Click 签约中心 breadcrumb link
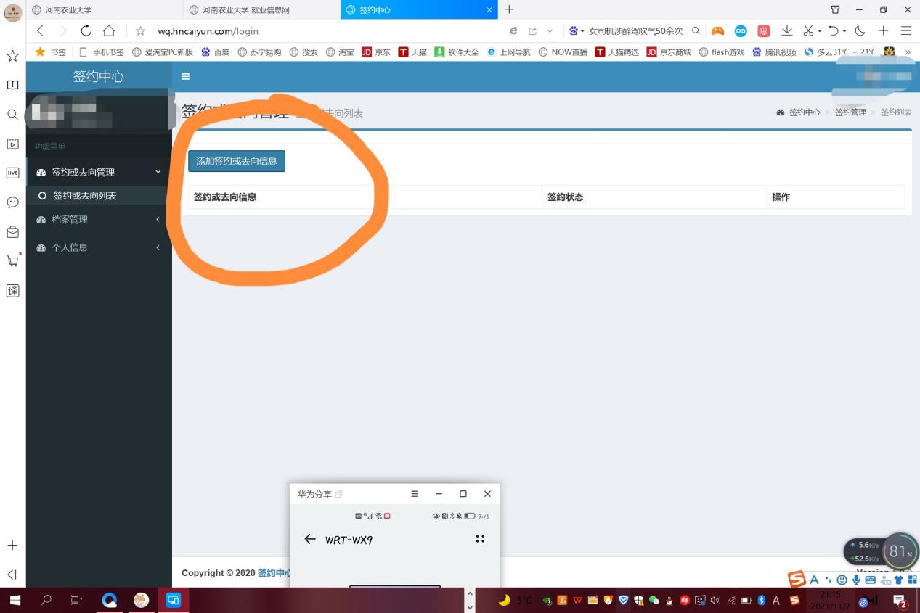Image resolution: width=920 pixels, height=613 pixels. (804, 112)
